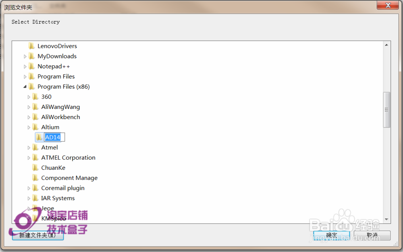Click 新建文件夹(M) new folder button
This screenshot has width=403, height=252.
(x=38, y=235)
